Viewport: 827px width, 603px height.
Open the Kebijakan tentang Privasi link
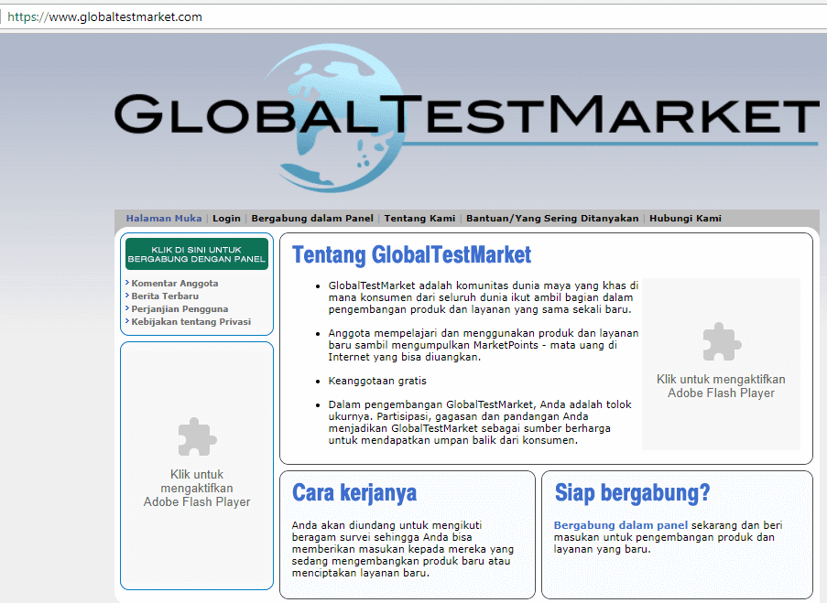coord(190,321)
